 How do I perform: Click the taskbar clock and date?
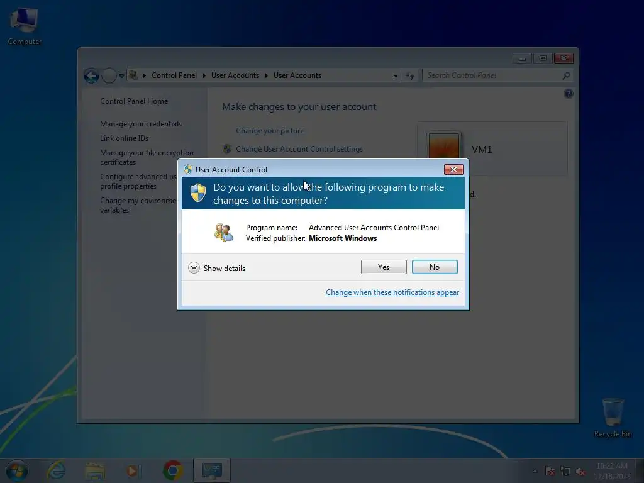point(611,470)
